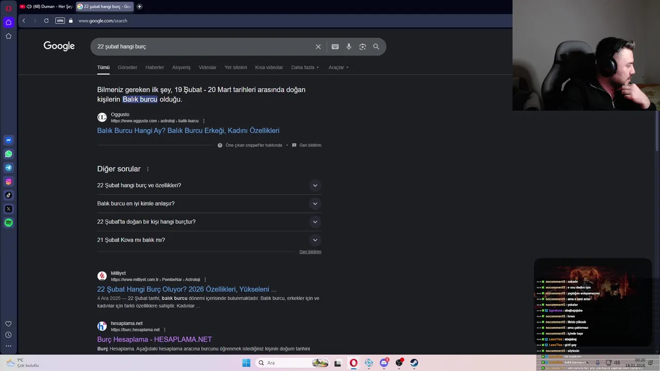Go forward to the next page

pyautogui.click(x=35, y=21)
